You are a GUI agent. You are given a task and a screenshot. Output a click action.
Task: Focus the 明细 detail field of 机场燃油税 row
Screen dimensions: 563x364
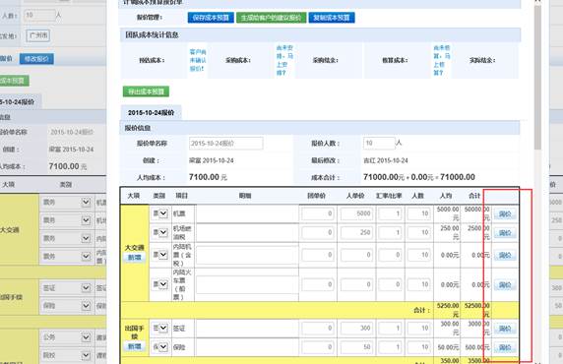pos(247,232)
